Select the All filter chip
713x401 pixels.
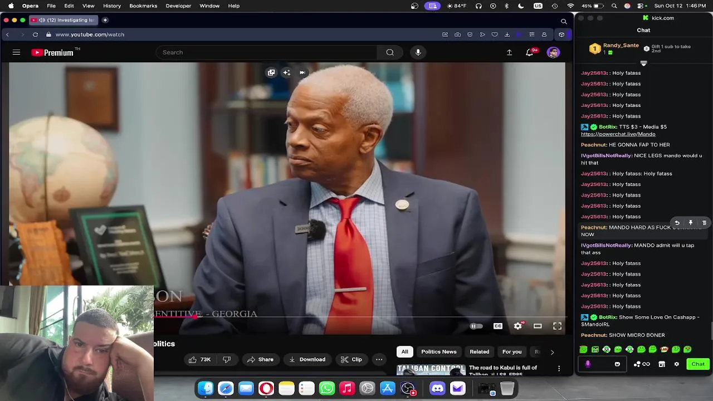coord(405,351)
